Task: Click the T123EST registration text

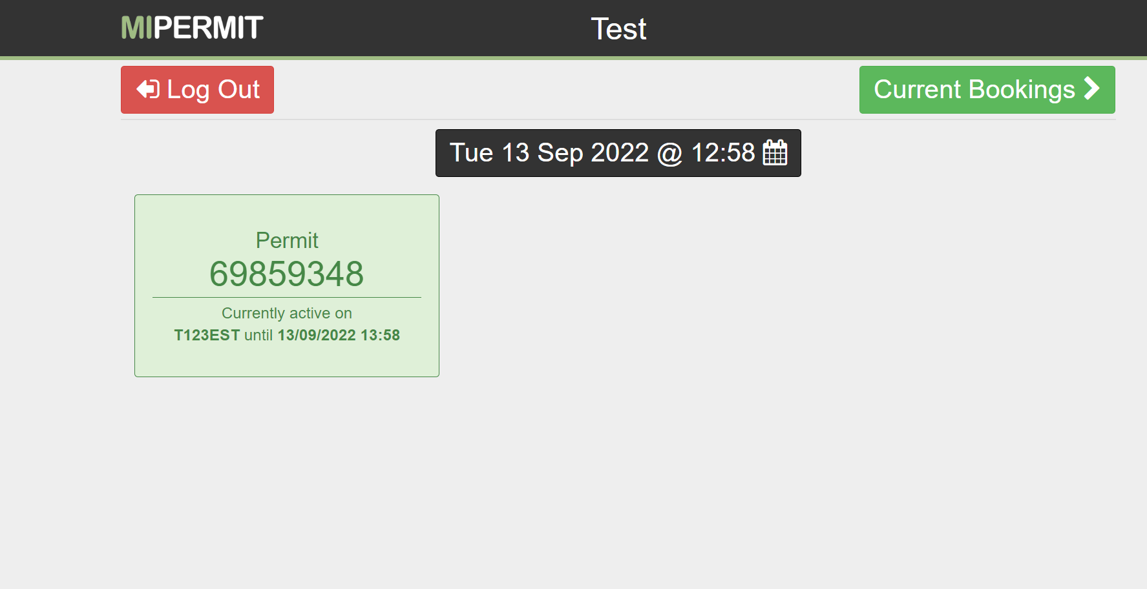Action: 207,335
